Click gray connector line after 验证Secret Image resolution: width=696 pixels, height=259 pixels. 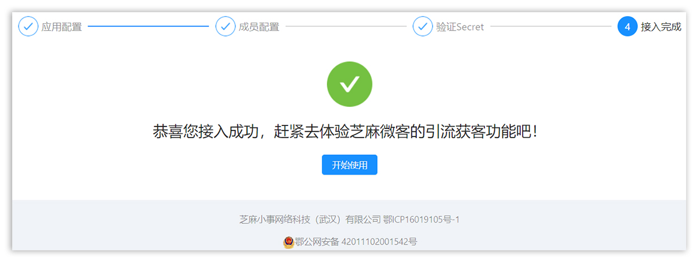click(550, 26)
